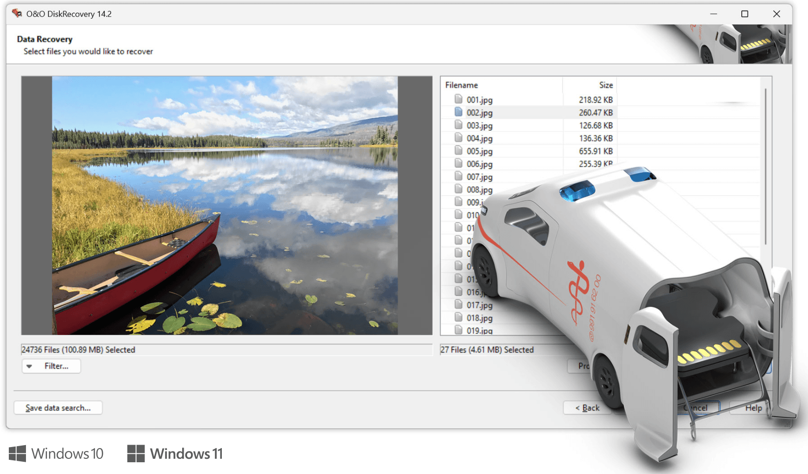
Task: Select the 001.jpg file name
Action: [479, 100]
